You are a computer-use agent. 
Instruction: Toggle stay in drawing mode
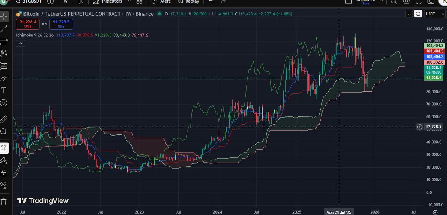pos(4,160)
